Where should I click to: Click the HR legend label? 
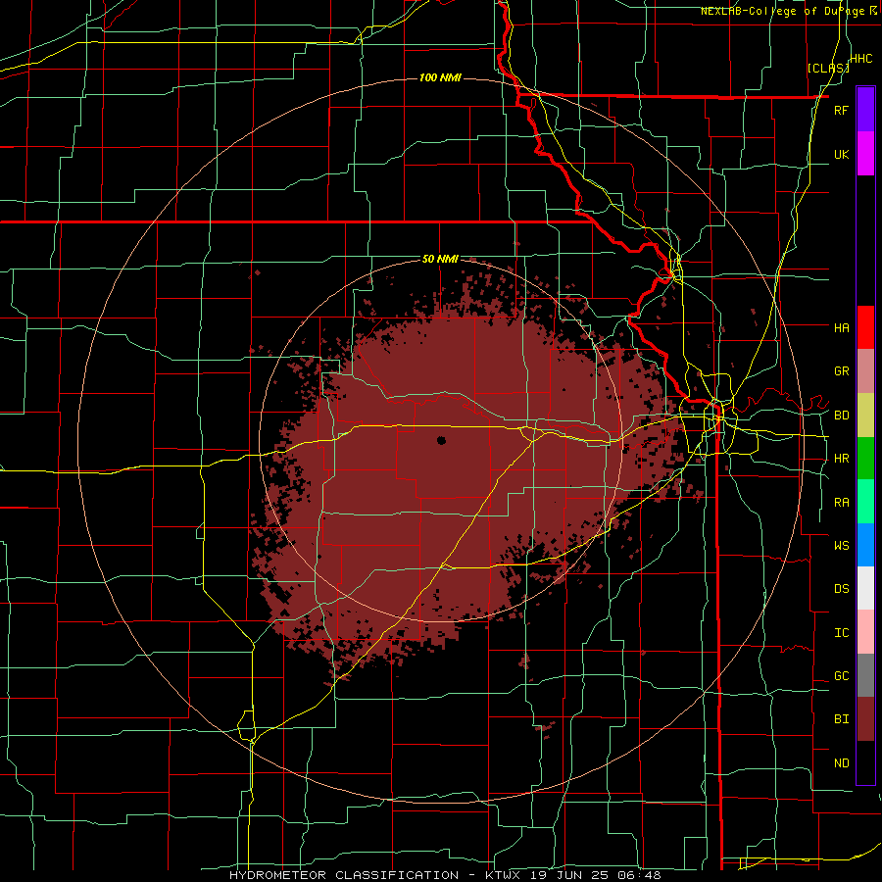pos(841,459)
